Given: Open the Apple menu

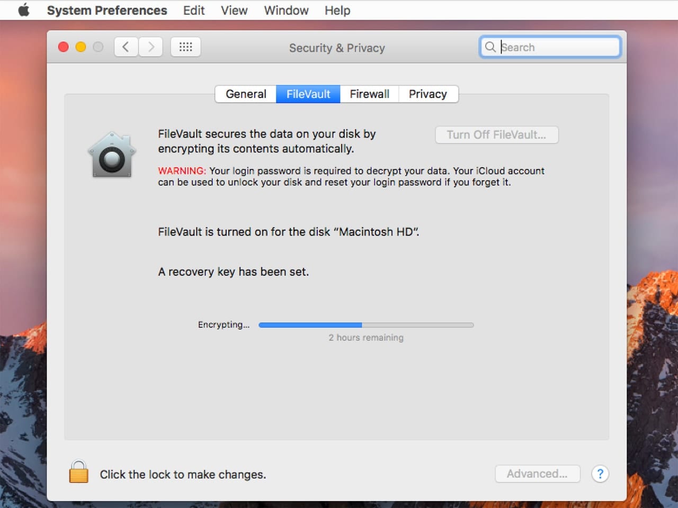Looking at the screenshot, I should click(24, 11).
